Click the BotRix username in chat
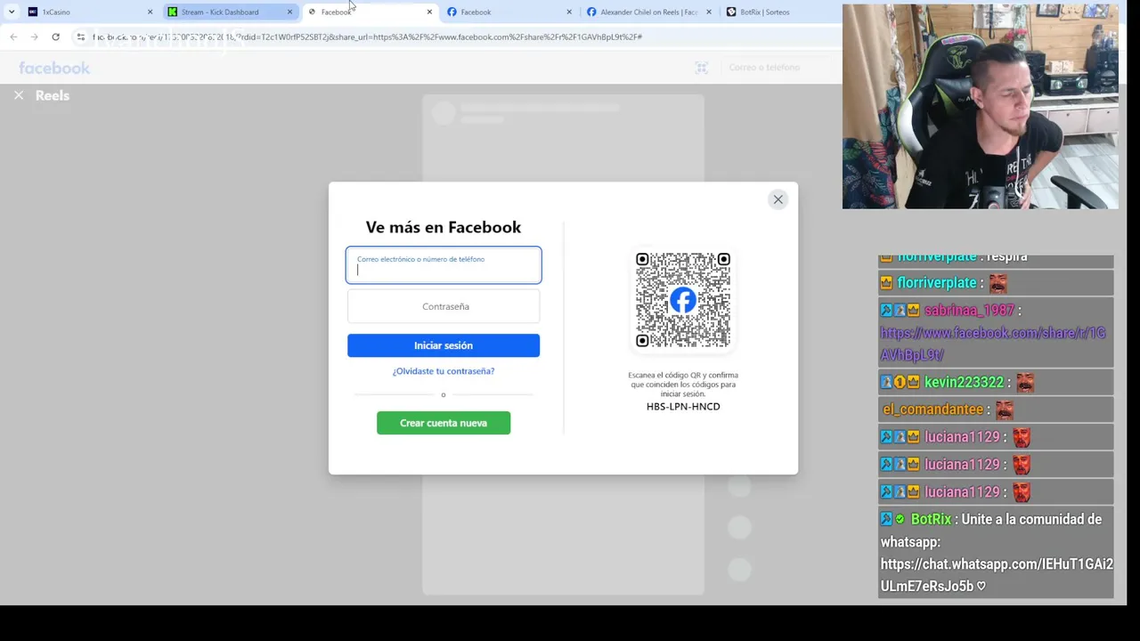This screenshot has width=1140, height=641. tap(931, 520)
